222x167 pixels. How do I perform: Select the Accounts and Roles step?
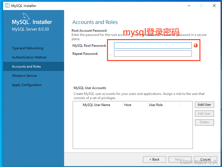pyautogui.click(x=34, y=66)
